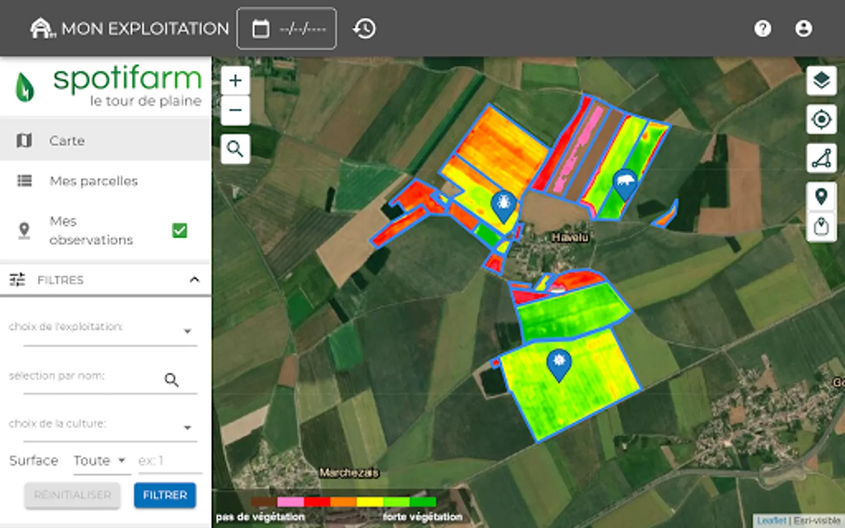Click the Mes parcelles list icon
The width and height of the screenshot is (845, 528).
(25, 181)
